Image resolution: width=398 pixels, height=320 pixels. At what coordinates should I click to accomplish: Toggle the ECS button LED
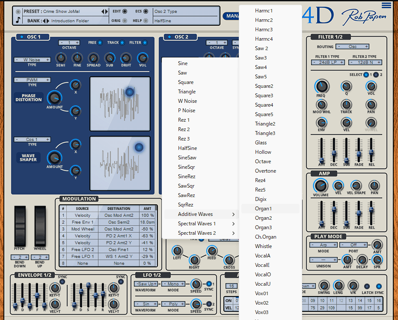[x=146, y=11]
